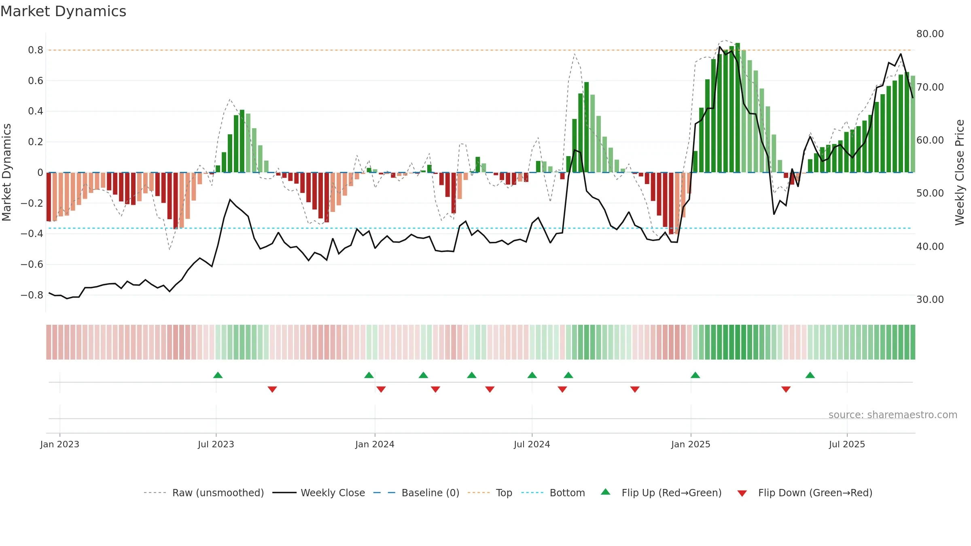Click the −0.4 left axis tick label
The width and height of the screenshot is (971, 546).
[32, 233]
